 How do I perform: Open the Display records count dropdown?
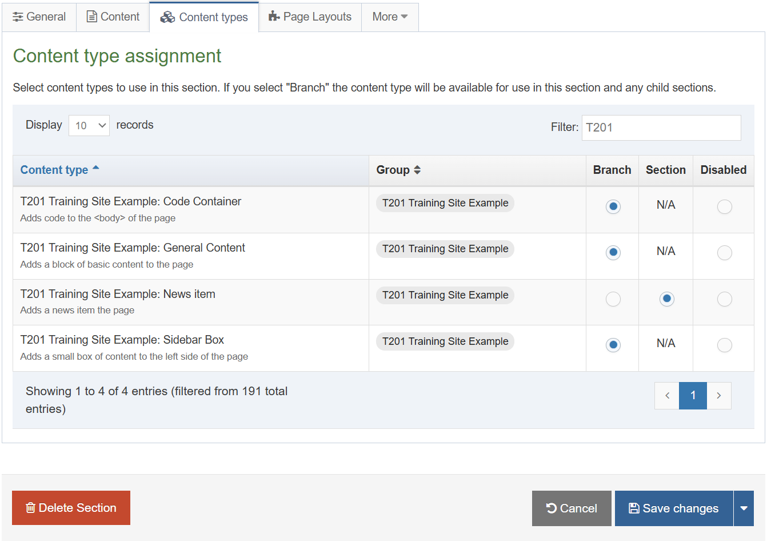click(x=89, y=125)
